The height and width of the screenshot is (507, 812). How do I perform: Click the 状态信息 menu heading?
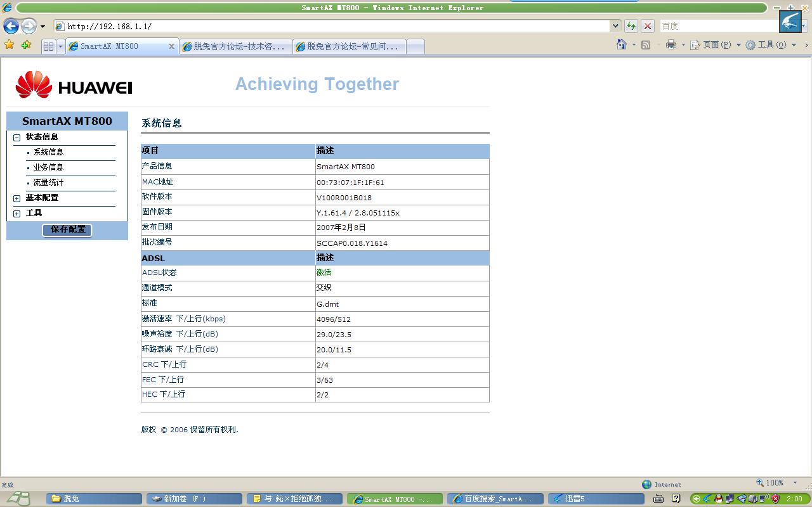tap(42, 137)
